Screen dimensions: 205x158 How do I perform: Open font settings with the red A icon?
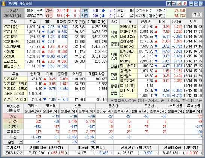[x=179, y=3]
